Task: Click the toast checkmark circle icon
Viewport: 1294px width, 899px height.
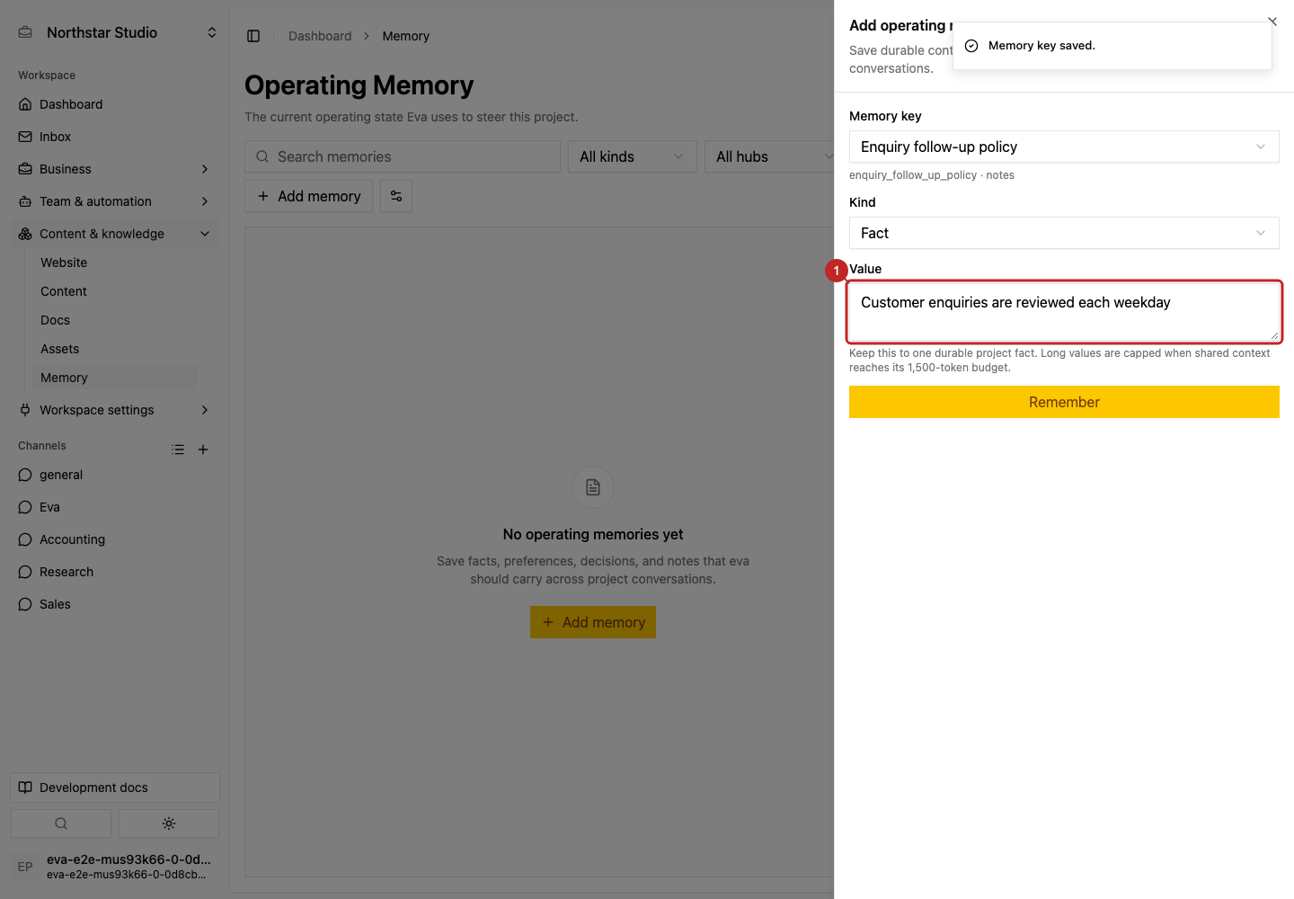Action: tap(971, 46)
